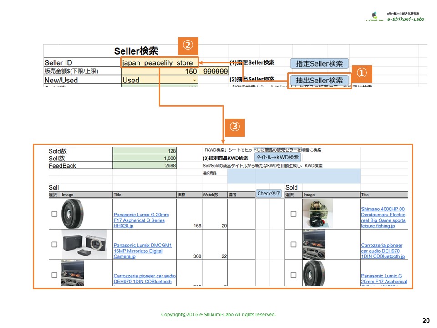
Task: Click the 販売金額$(下限/上限) label
Action: click(x=71, y=71)
